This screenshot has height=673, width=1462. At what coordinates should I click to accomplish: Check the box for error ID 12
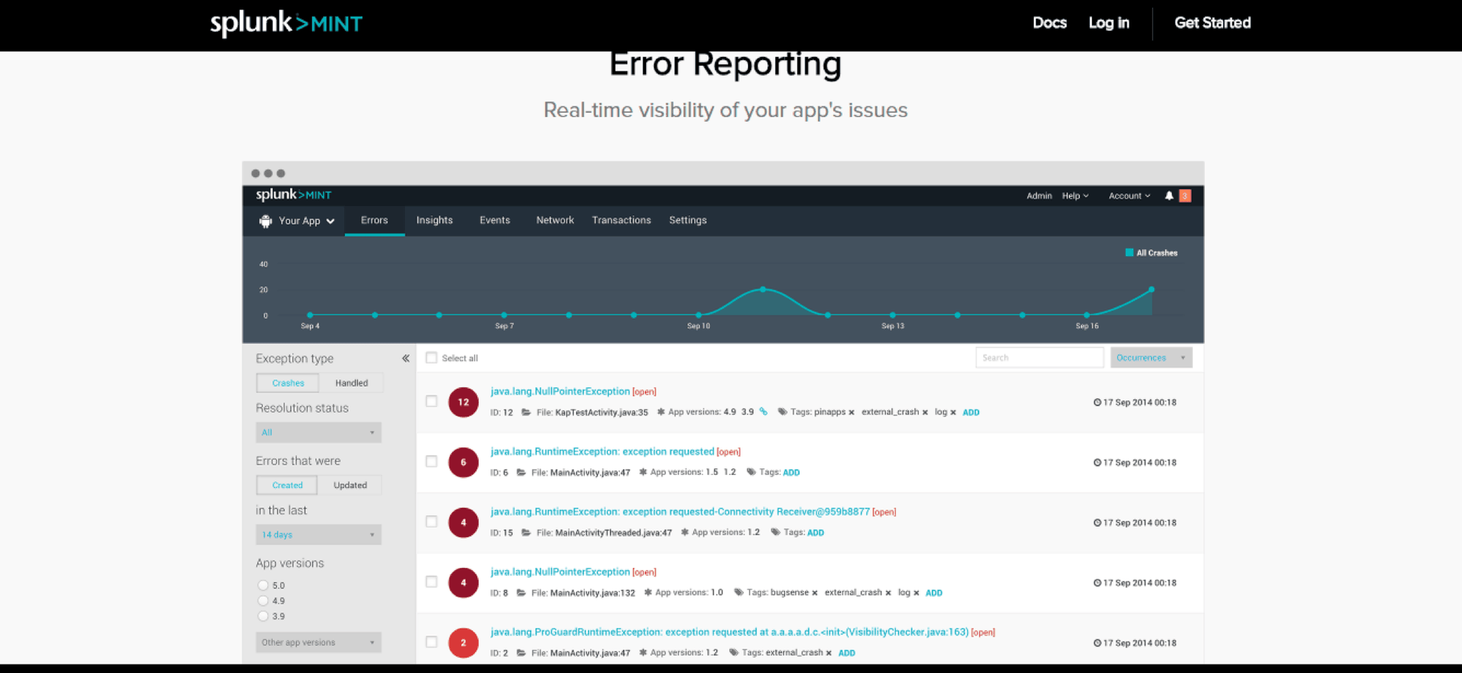tap(431, 401)
